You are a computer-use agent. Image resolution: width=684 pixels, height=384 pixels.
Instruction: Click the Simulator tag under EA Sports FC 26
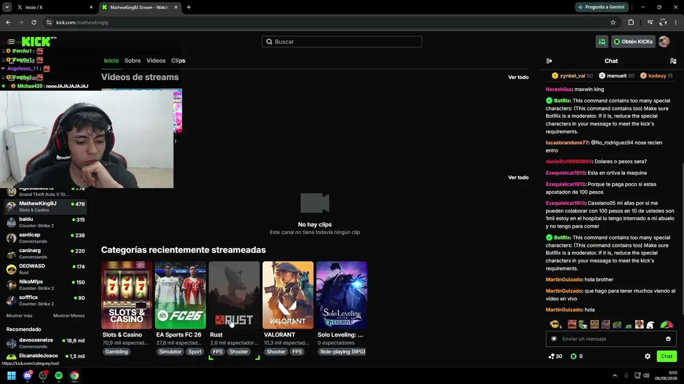[x=170, y=352]
